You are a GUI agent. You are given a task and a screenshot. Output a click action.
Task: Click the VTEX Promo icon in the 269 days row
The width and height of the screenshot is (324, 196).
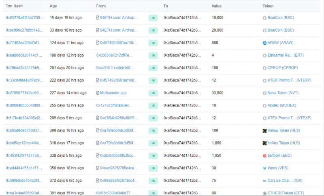(264, 118)
